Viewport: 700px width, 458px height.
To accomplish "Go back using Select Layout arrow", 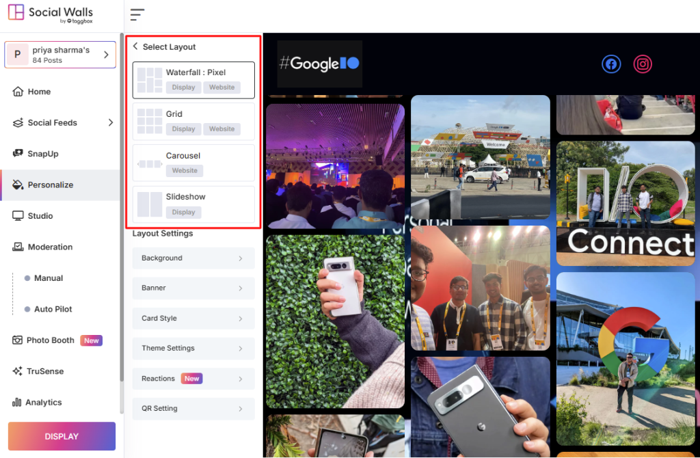I will 135,46.
